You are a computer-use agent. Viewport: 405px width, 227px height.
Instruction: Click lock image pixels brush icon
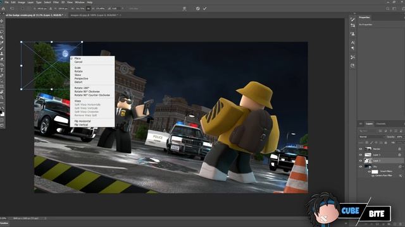click(371, 143)
